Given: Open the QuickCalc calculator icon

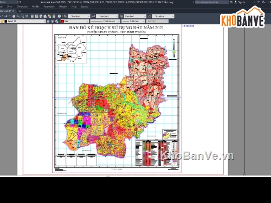Looking at the screenshot, I should click(54, 16).
